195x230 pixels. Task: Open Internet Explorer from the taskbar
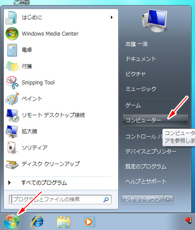tap(37, 221)
